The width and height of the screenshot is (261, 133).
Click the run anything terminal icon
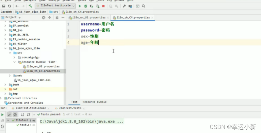coord(138,6)
